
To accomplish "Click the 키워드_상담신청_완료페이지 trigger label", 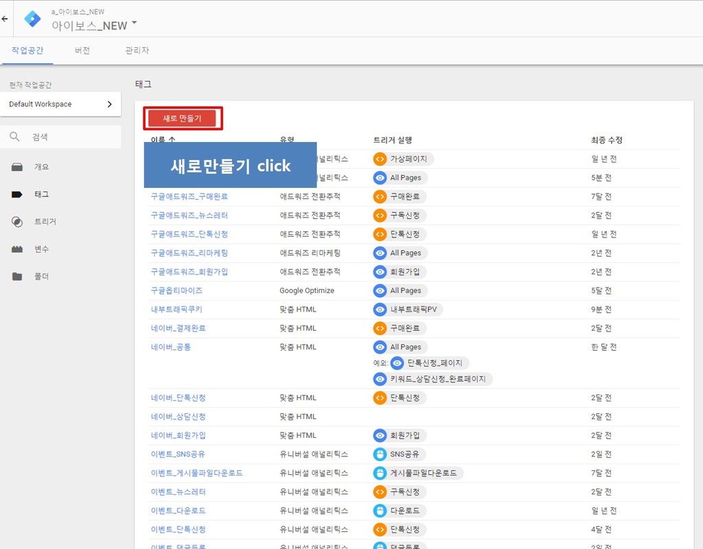I will (x=437, y=379).
